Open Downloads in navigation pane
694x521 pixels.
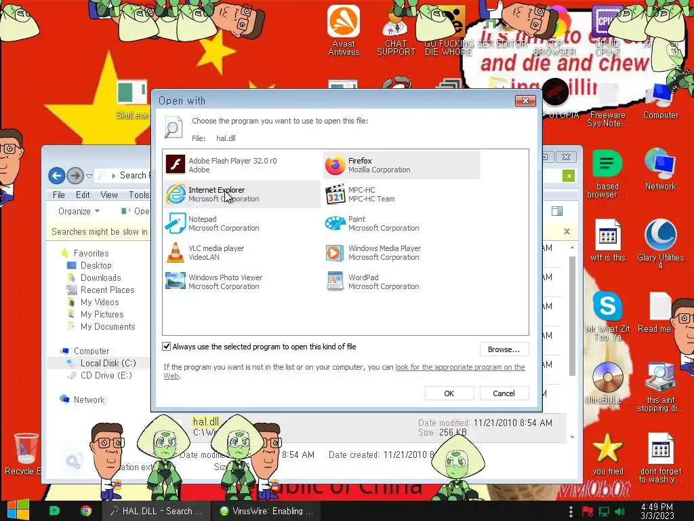[100, 277]
